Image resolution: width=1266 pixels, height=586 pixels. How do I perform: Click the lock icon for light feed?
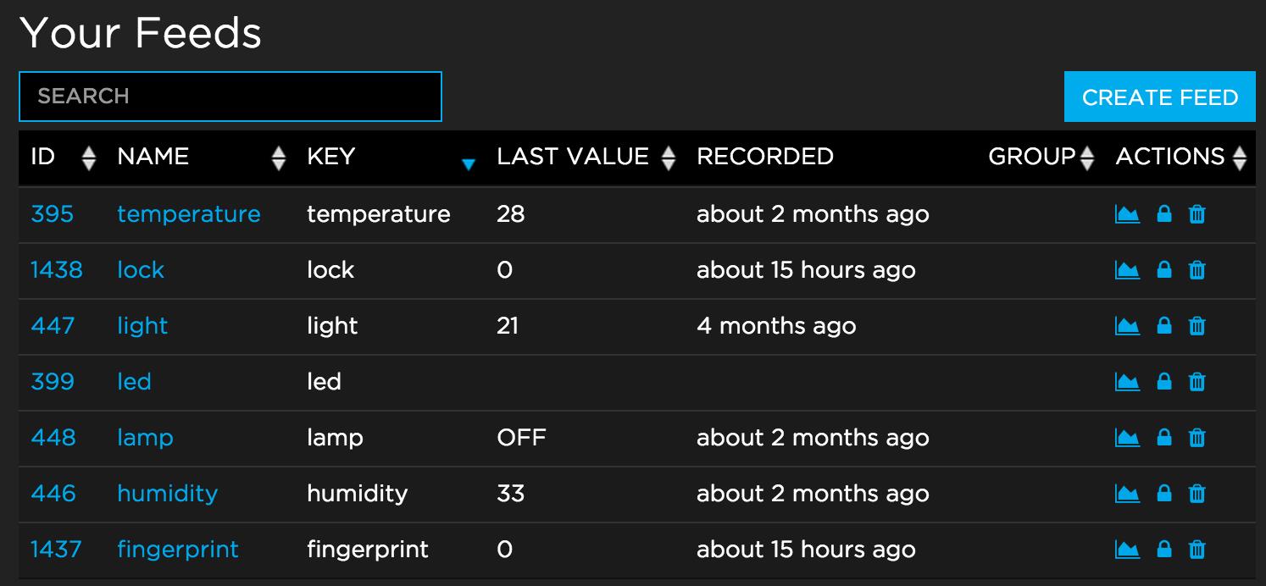point(1164,326)
